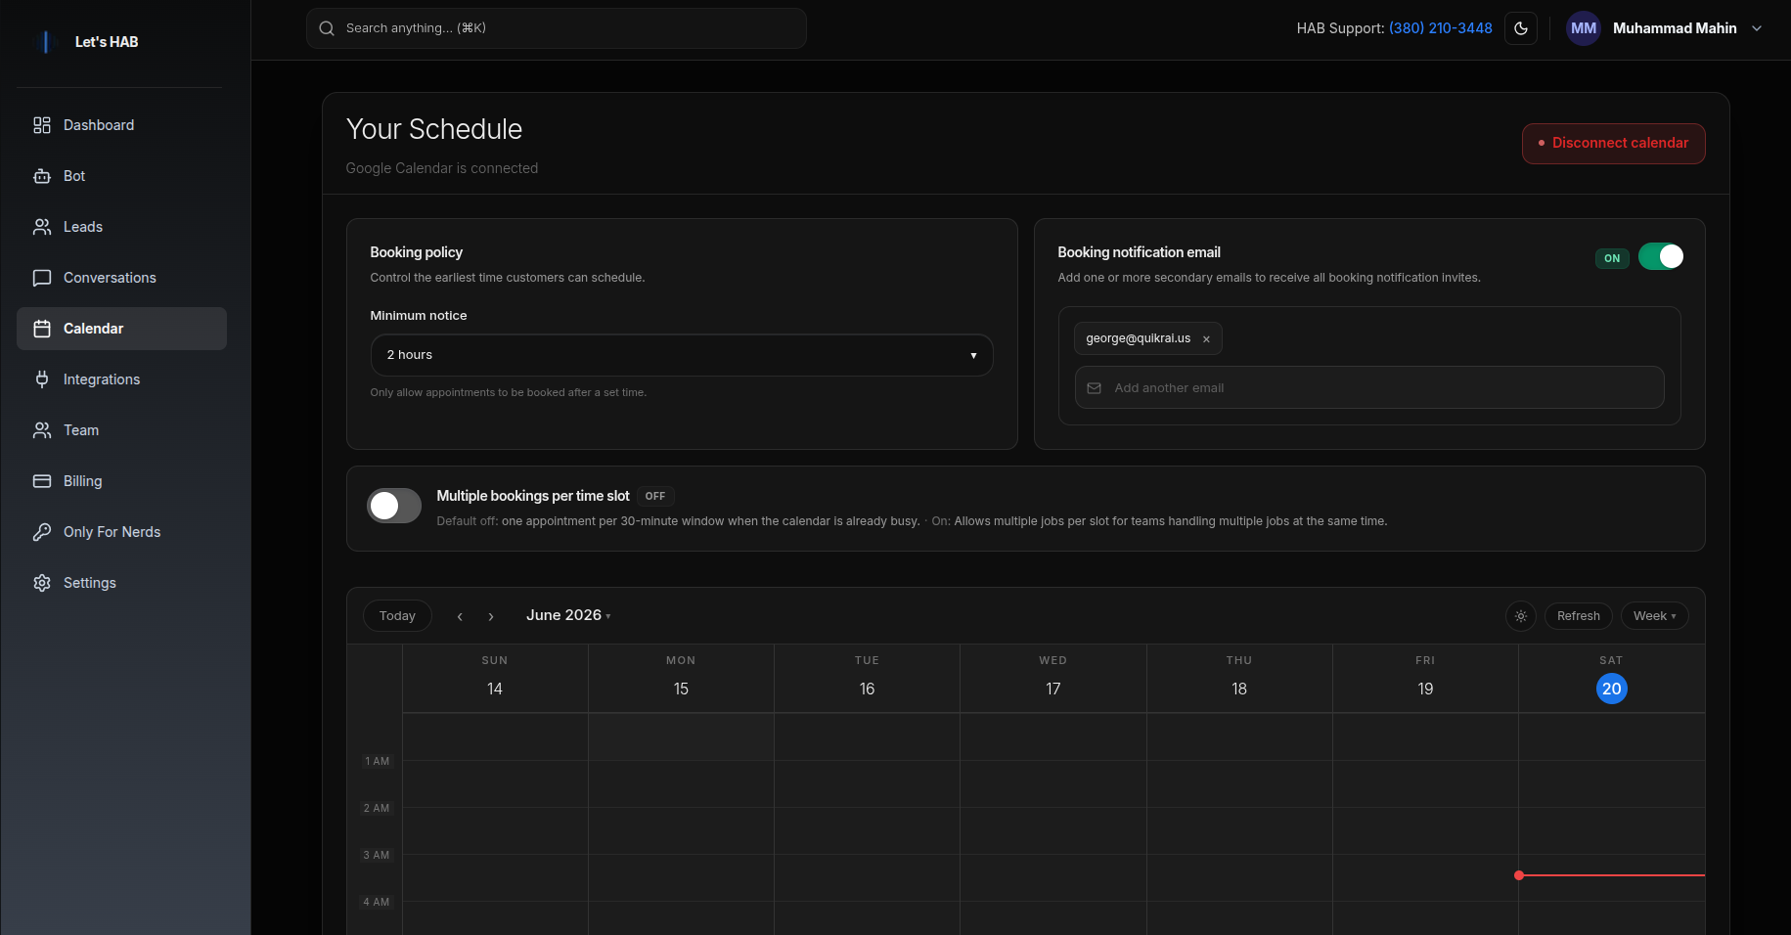
Task: Open the Minimum notice dropdown
Action: pyautogui.click(x=682, y=355)
